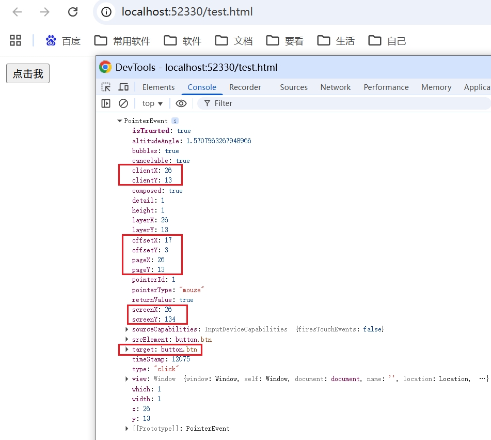Click the which: 1 property

(146, 389)
